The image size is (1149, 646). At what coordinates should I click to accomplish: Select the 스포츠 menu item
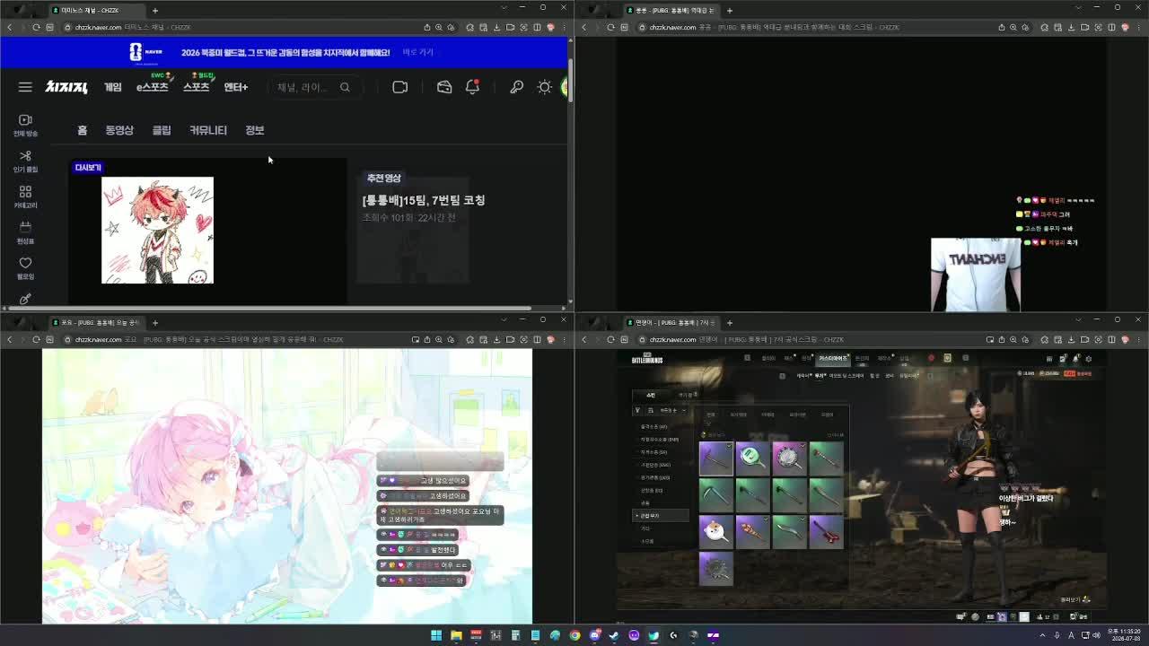pos(197,86)
